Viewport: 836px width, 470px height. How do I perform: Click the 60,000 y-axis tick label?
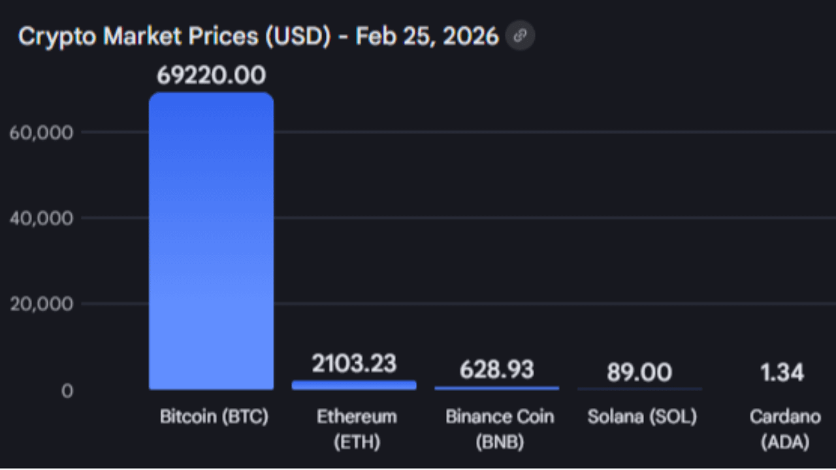pyautogui.click(x=41, y=133)
